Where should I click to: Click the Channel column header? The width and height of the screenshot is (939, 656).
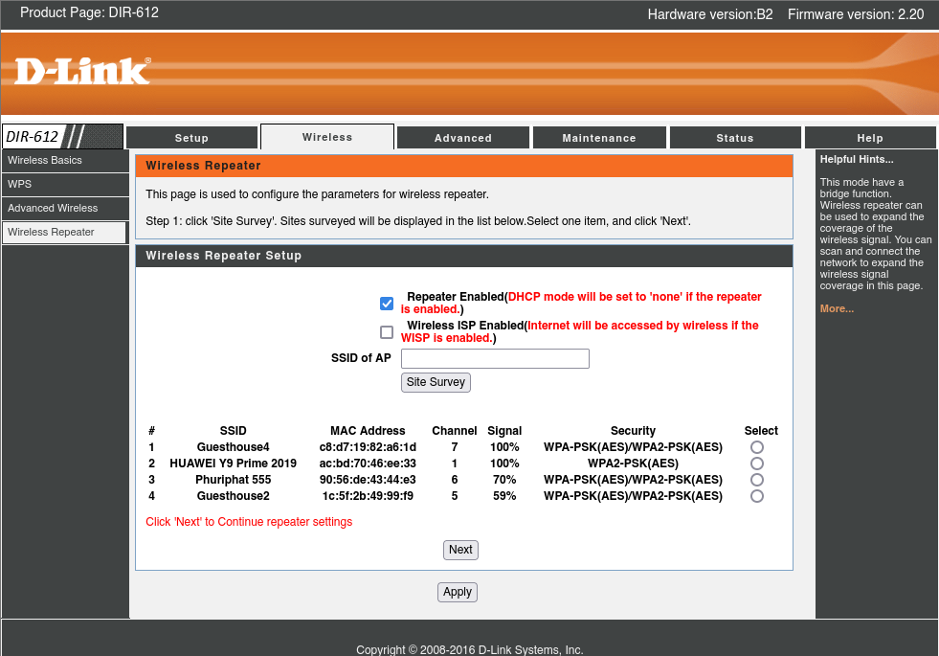click(455, 431)
